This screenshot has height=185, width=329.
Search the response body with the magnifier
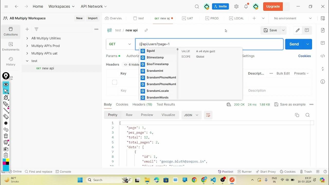[x=307, y=115]
